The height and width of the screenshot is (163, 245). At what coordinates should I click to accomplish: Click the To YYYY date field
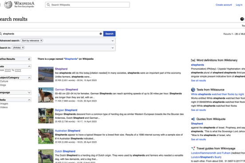(x=18, y=70)
